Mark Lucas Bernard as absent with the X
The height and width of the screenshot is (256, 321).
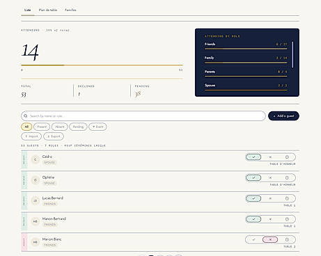point(270,198)
